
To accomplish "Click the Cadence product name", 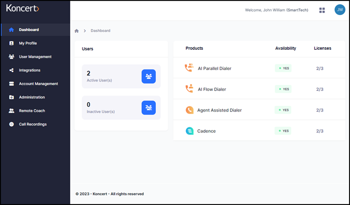I will [x=206, y=131].
